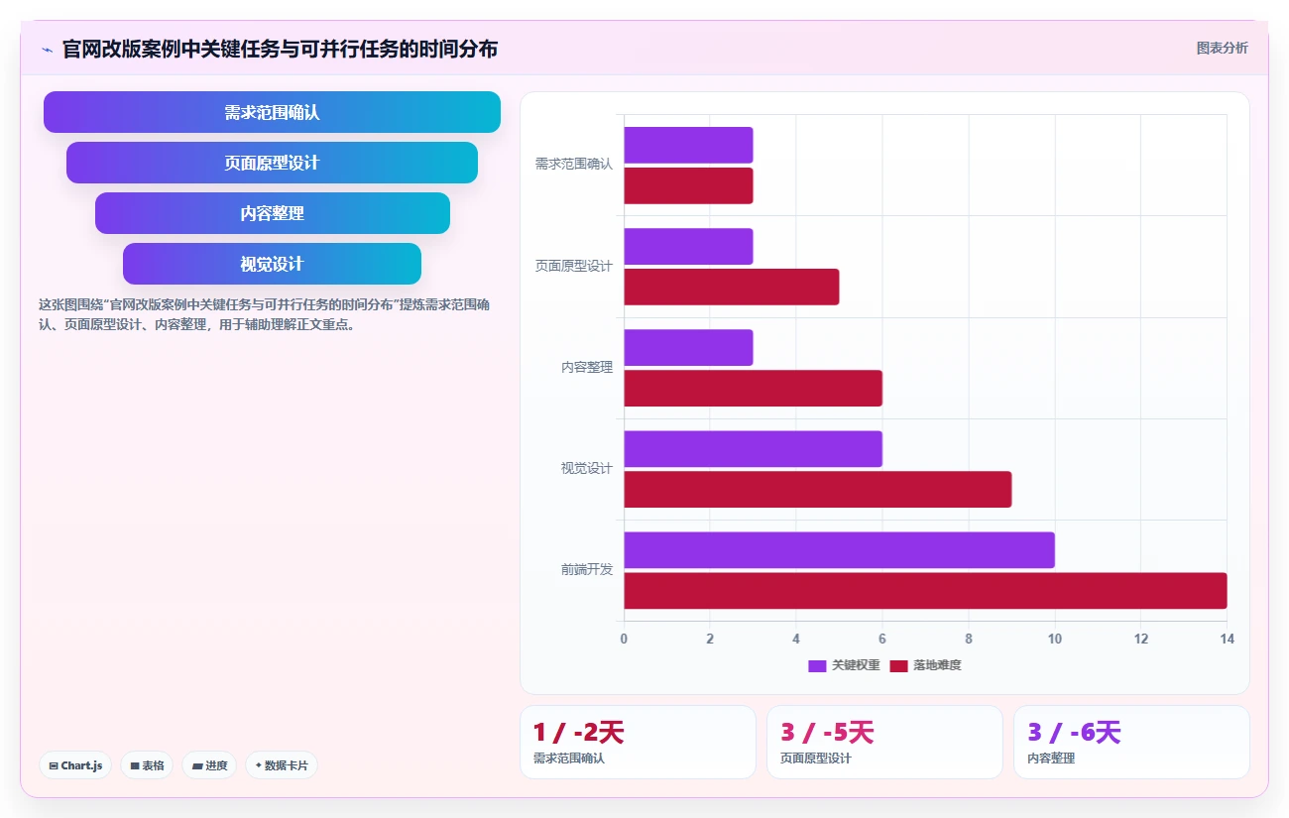The width and height of the screenshot is (1289, 818).
Task: Select the 内容整理 funnel stage
Action: tap(272, 213)
